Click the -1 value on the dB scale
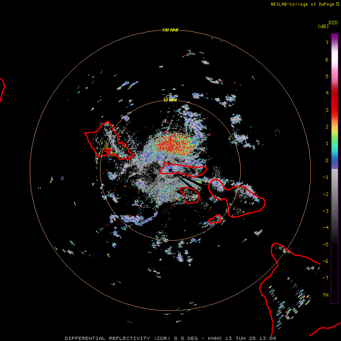This screenshot has height=341, width=341. coord(325,177)
